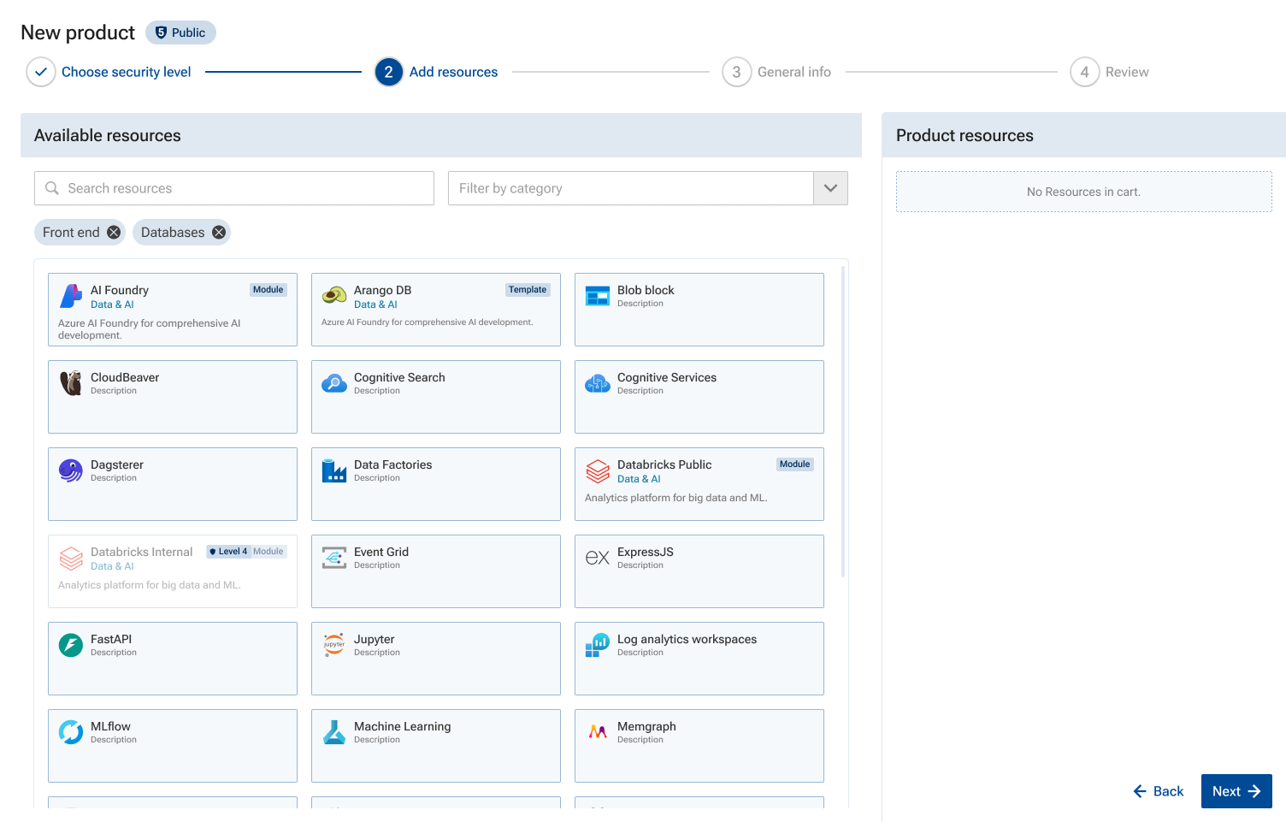Open the Filter by category dropdown arrow

click(x=830, y=188)
